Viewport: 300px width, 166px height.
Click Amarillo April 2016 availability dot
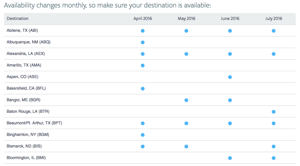[142, 65]
